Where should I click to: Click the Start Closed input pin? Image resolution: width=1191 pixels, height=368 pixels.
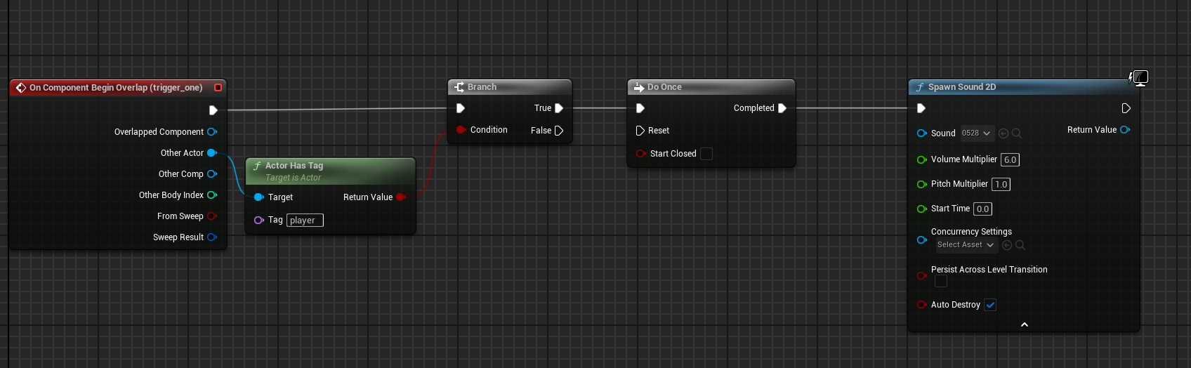click(x=640, y=154)
